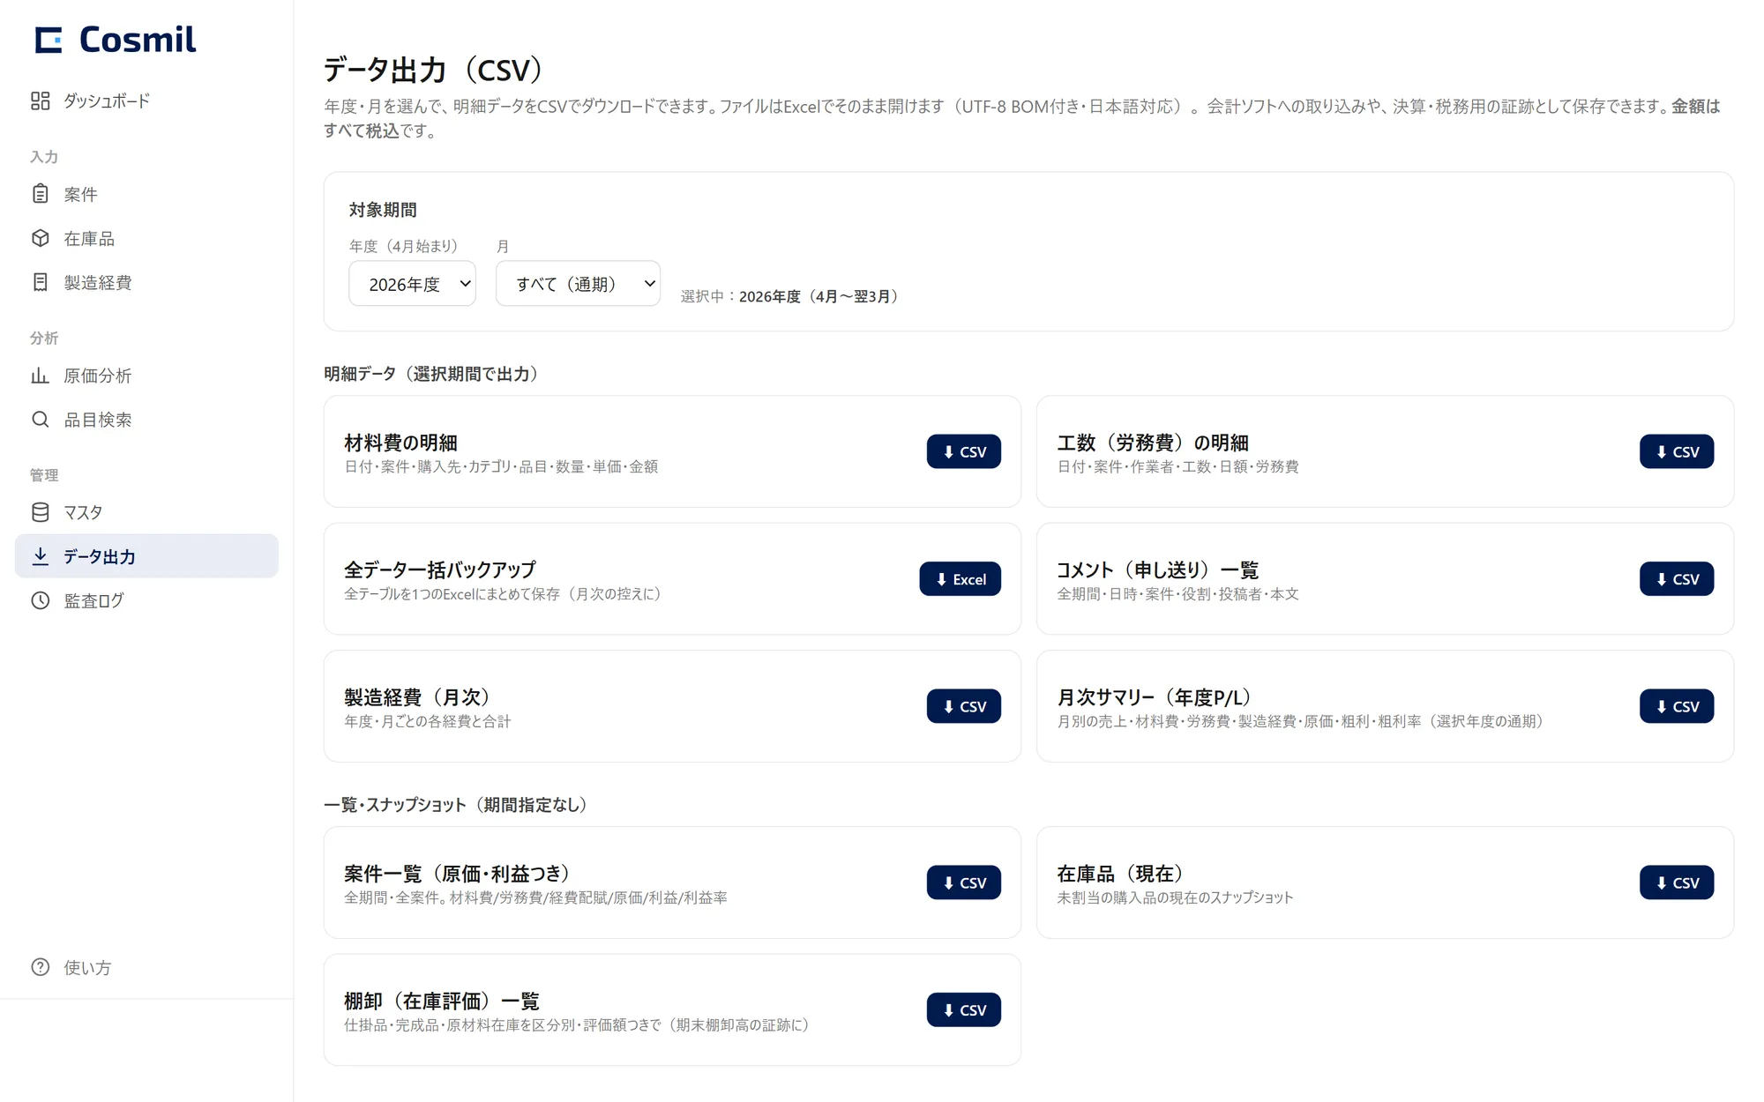The image size is (1764, 1102).
Task: Open 在庫品 menu item
Action: pyautogui.click(x=146, y=238)
